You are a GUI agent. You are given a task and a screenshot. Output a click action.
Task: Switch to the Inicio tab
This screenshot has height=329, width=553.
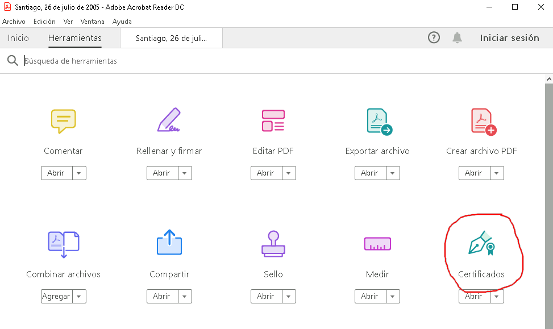(18, 38)
